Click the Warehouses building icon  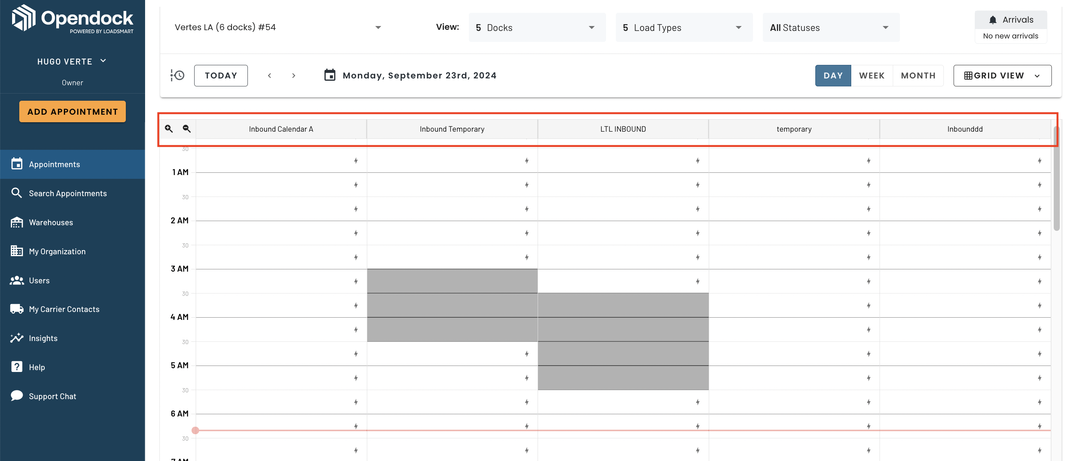tap(17, 222)
